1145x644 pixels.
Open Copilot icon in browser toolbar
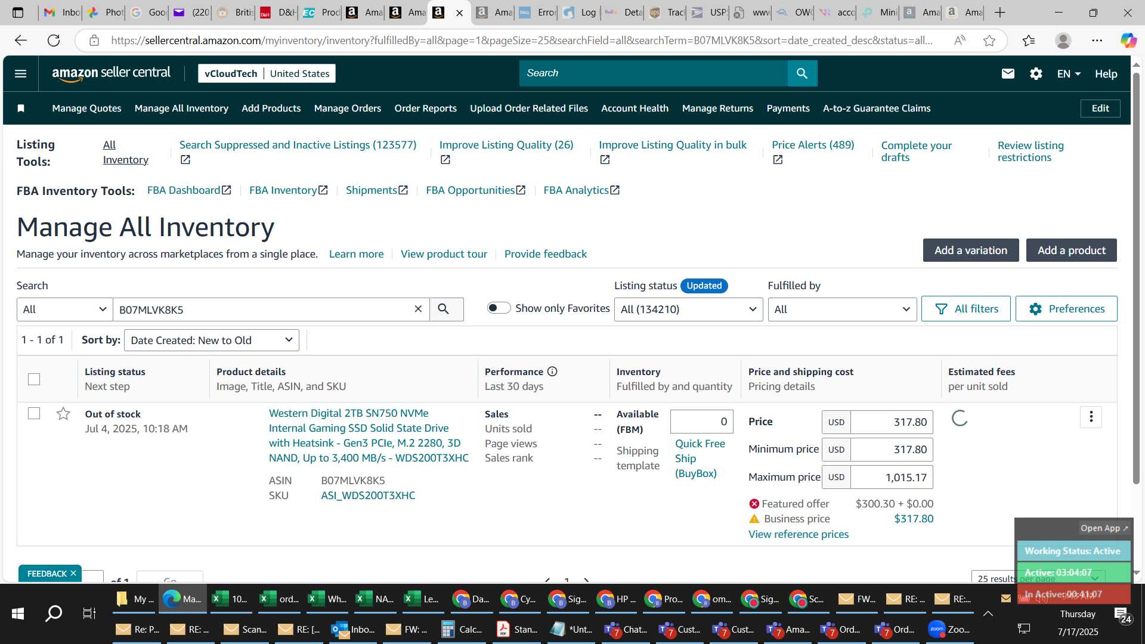click(x=1128, y=41)
